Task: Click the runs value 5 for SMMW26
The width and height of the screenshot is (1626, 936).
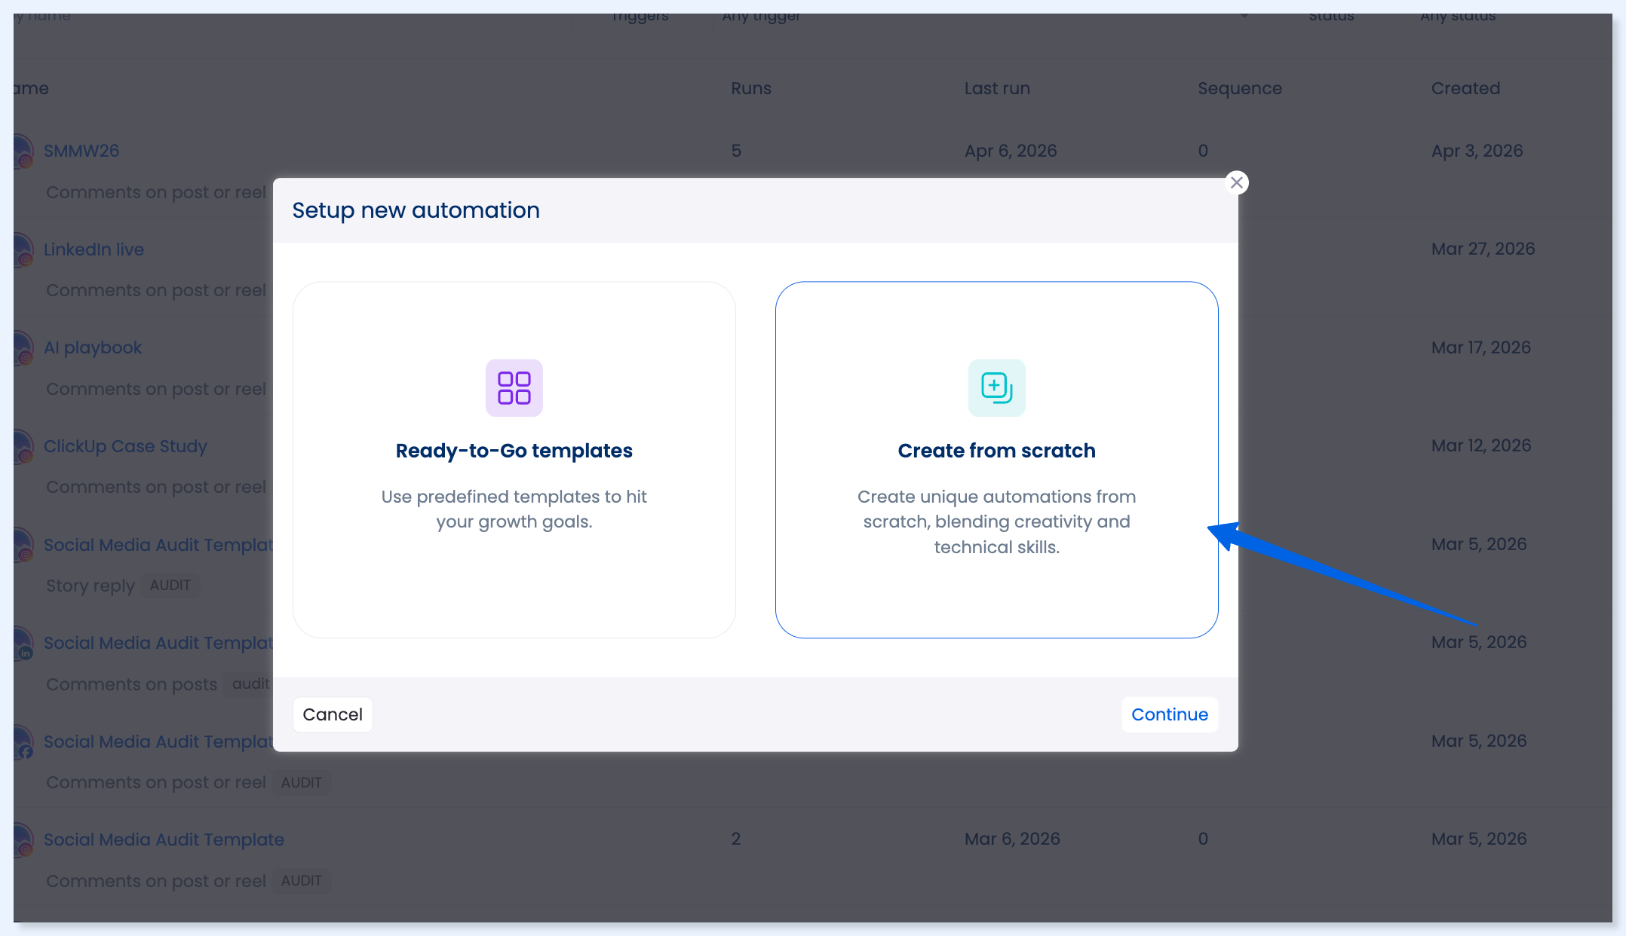Action: [736, 151]
